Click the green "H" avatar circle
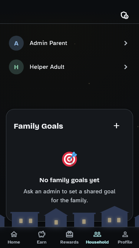The image size is (139, 248). coord(16,67)
